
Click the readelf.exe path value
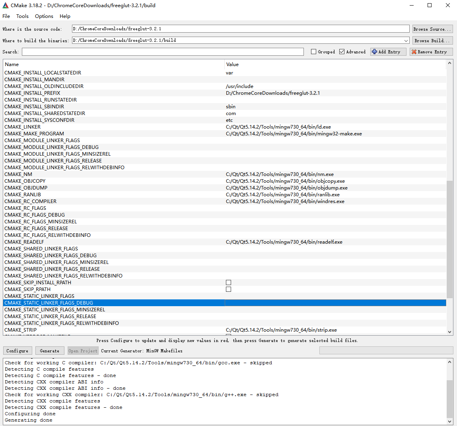tap(284, 242)
